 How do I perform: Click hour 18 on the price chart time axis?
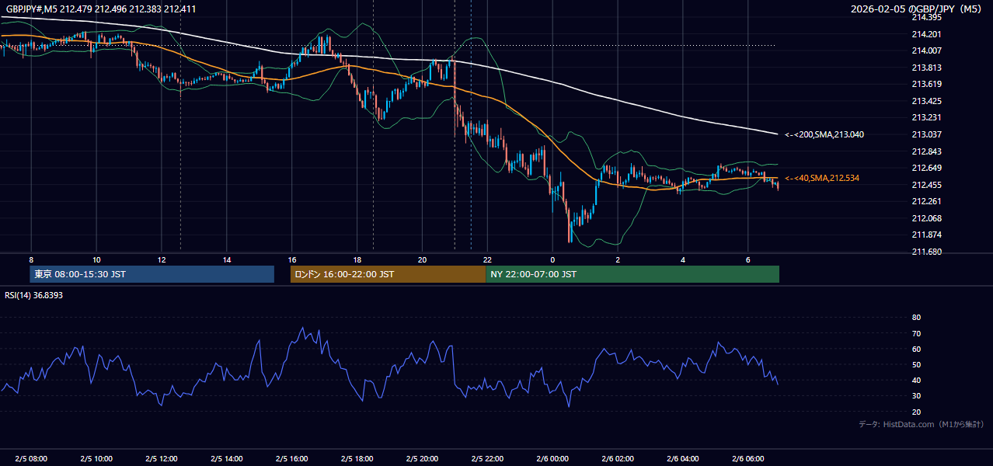(357, 259)
